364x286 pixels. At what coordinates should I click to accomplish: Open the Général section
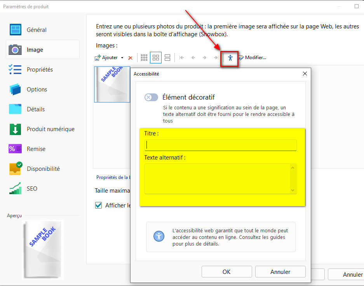coord(43,30)
